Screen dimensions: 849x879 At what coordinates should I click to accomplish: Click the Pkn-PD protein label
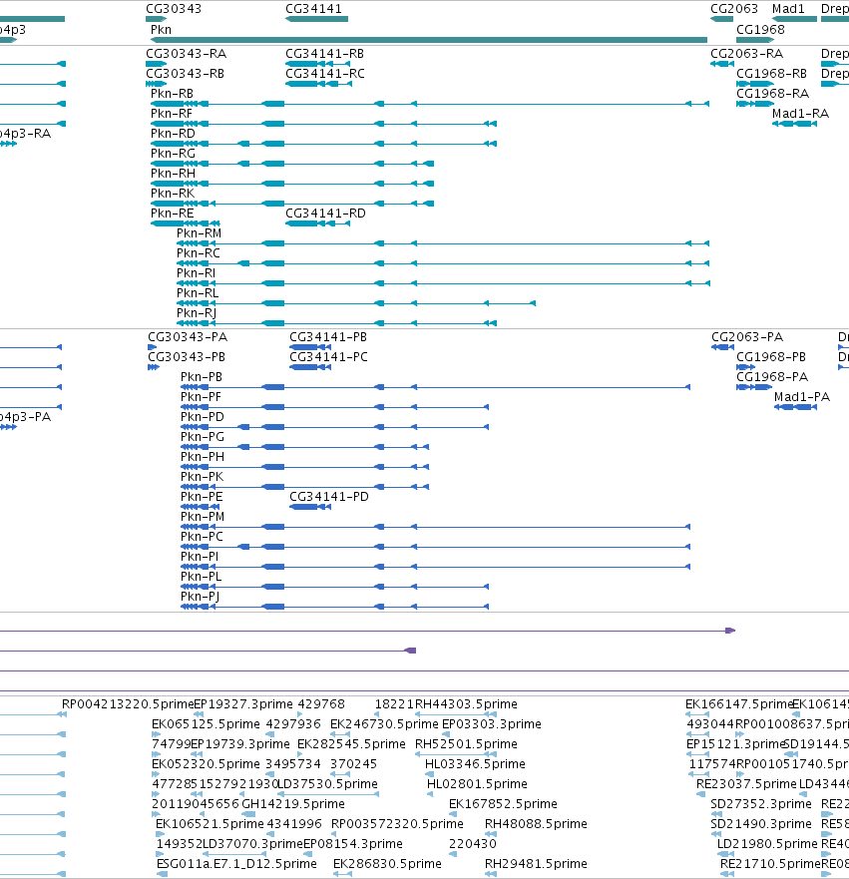pos(203,416)
